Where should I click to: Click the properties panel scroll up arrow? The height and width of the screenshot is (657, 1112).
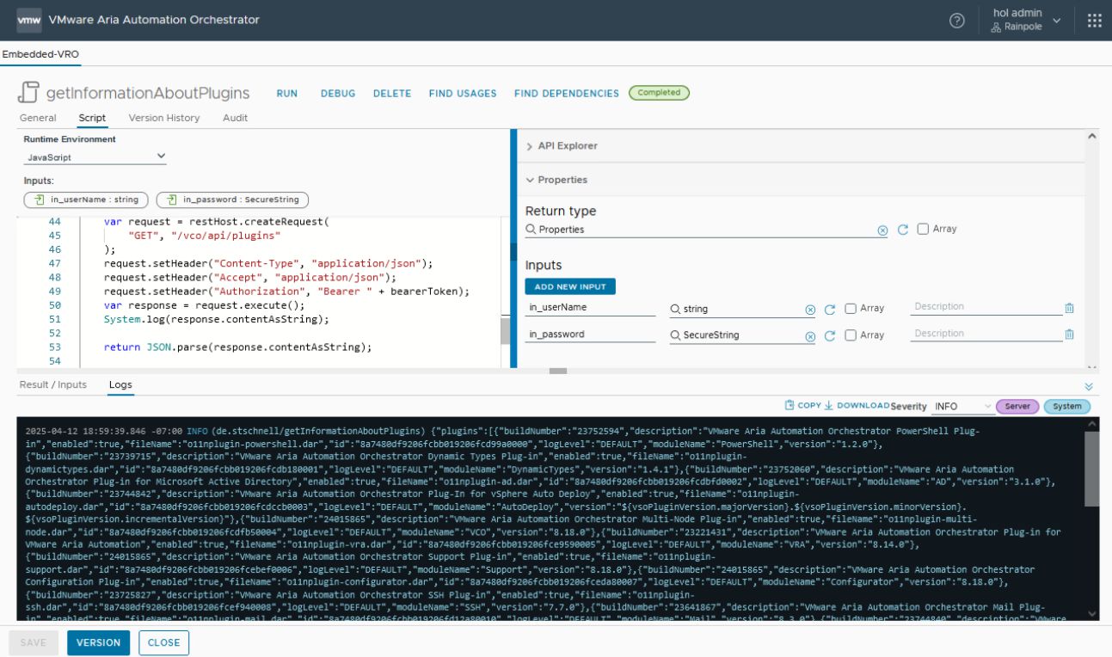click(1092, 136)
